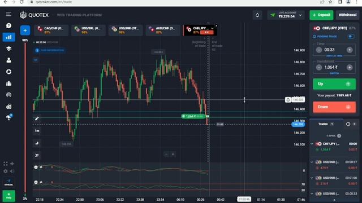Zoom out chart with minus button
Screen dimensions: 362x203
166,155
